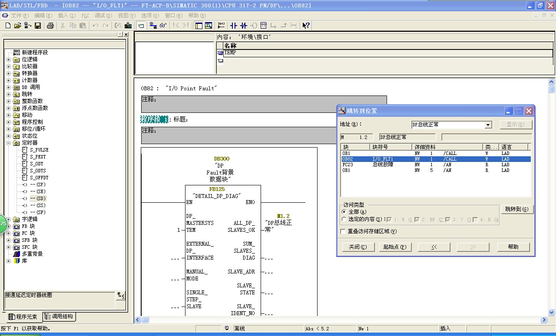
Task: Select the 全部(A) radio button
Action: click(344, 212)
